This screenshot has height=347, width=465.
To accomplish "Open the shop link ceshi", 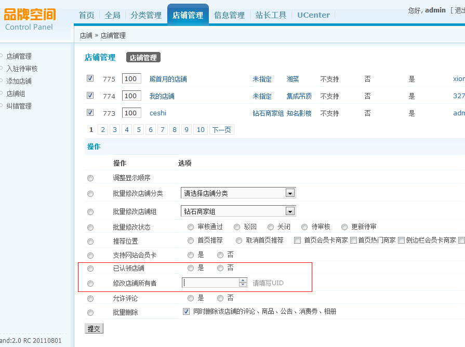I will [x=158, y=113].
